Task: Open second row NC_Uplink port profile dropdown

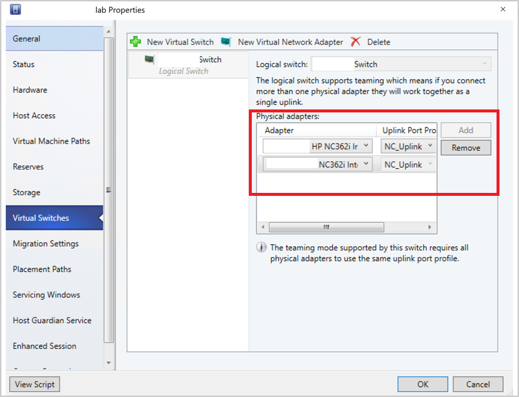Action: (408, 164)
